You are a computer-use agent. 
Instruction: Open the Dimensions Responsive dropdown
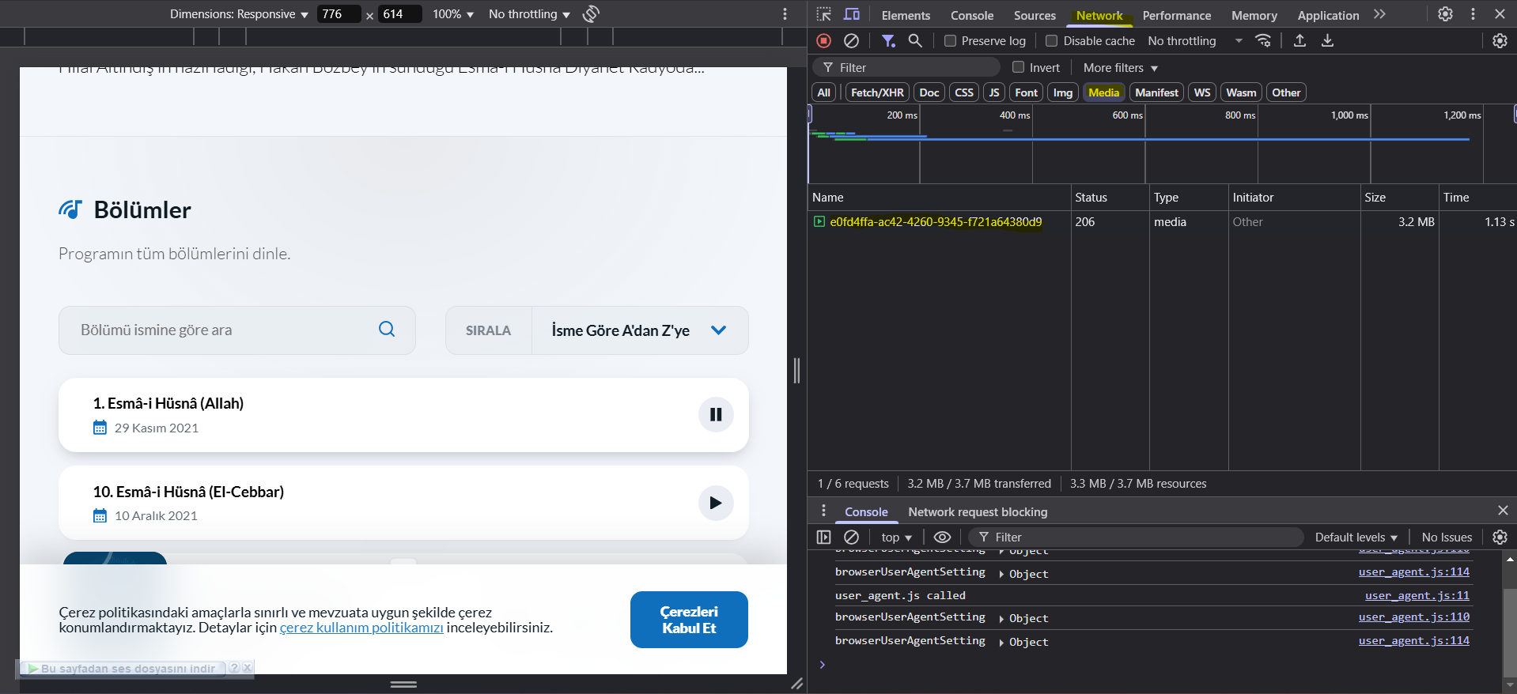[x=239, y=14]
